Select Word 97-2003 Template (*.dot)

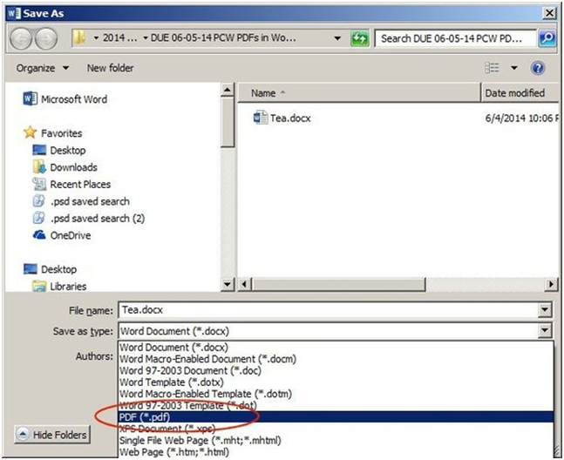point(336,405)
